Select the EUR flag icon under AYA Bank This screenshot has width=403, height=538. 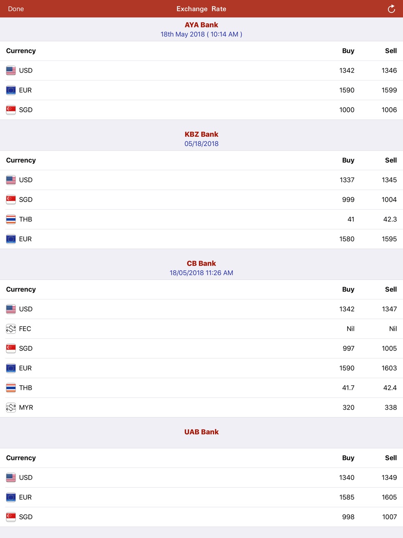(11, 90)
